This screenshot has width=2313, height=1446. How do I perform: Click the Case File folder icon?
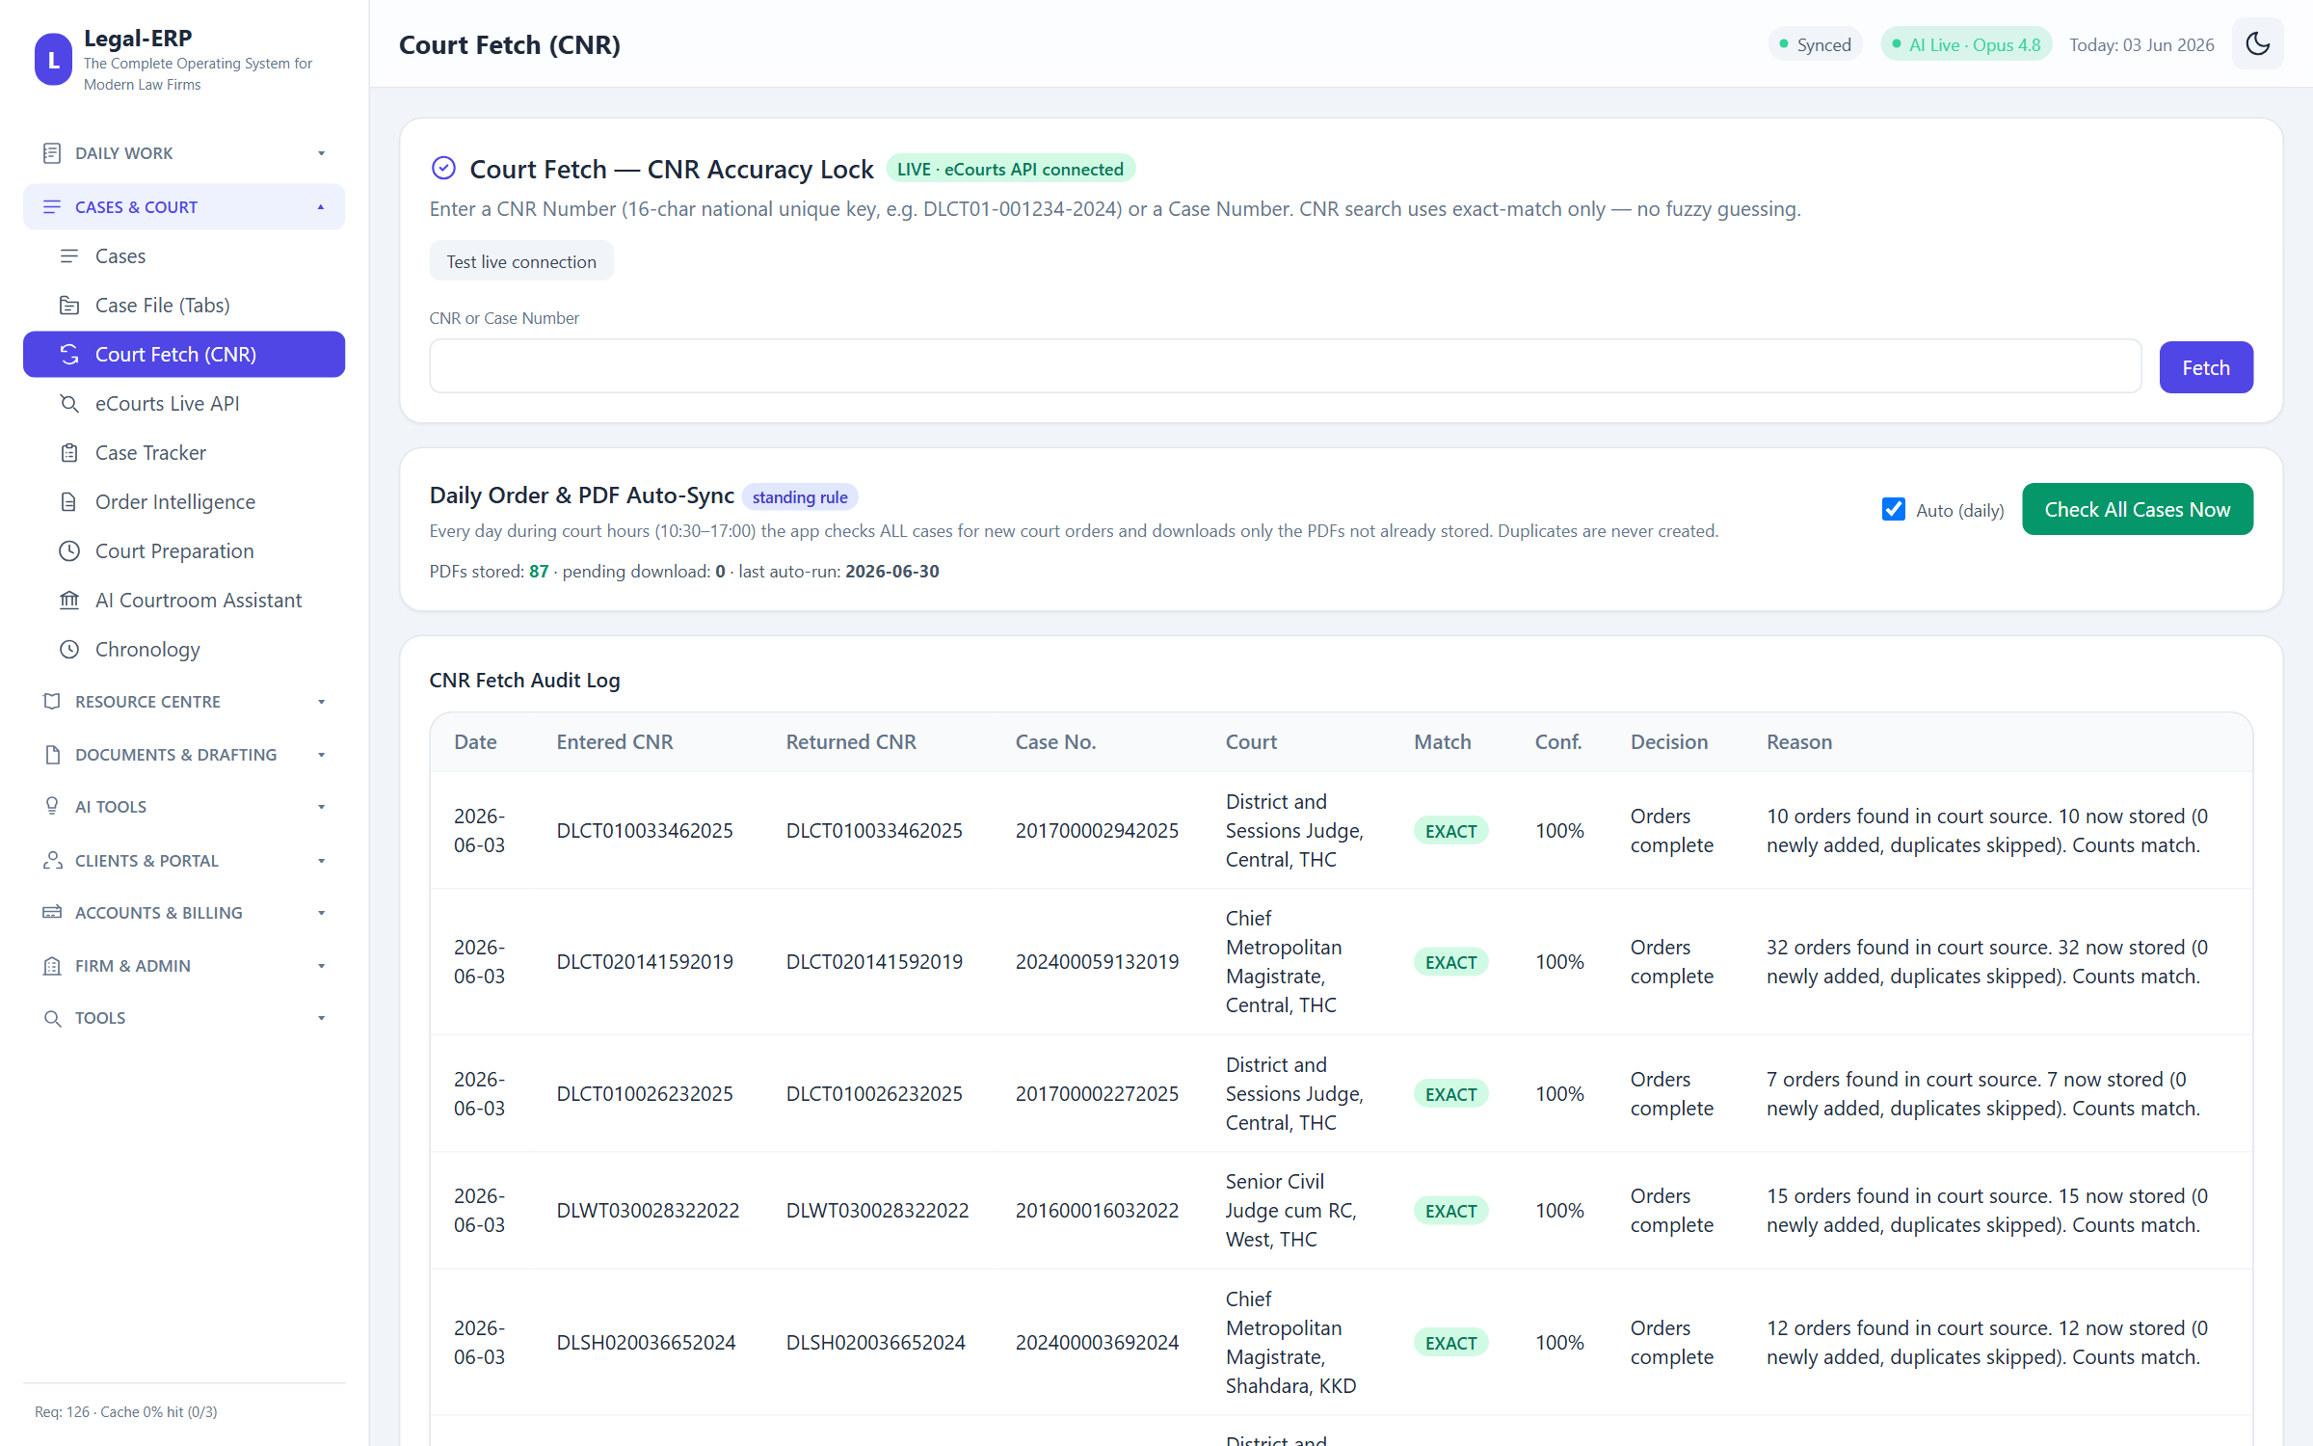(x=69, y=306)
